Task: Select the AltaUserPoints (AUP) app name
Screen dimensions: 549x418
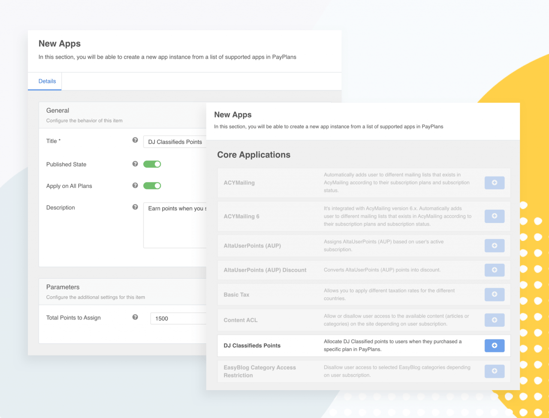Action: coord(252,246)
